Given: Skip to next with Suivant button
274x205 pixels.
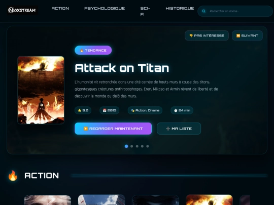Looking at the screenshot, I should click(247, 35).
